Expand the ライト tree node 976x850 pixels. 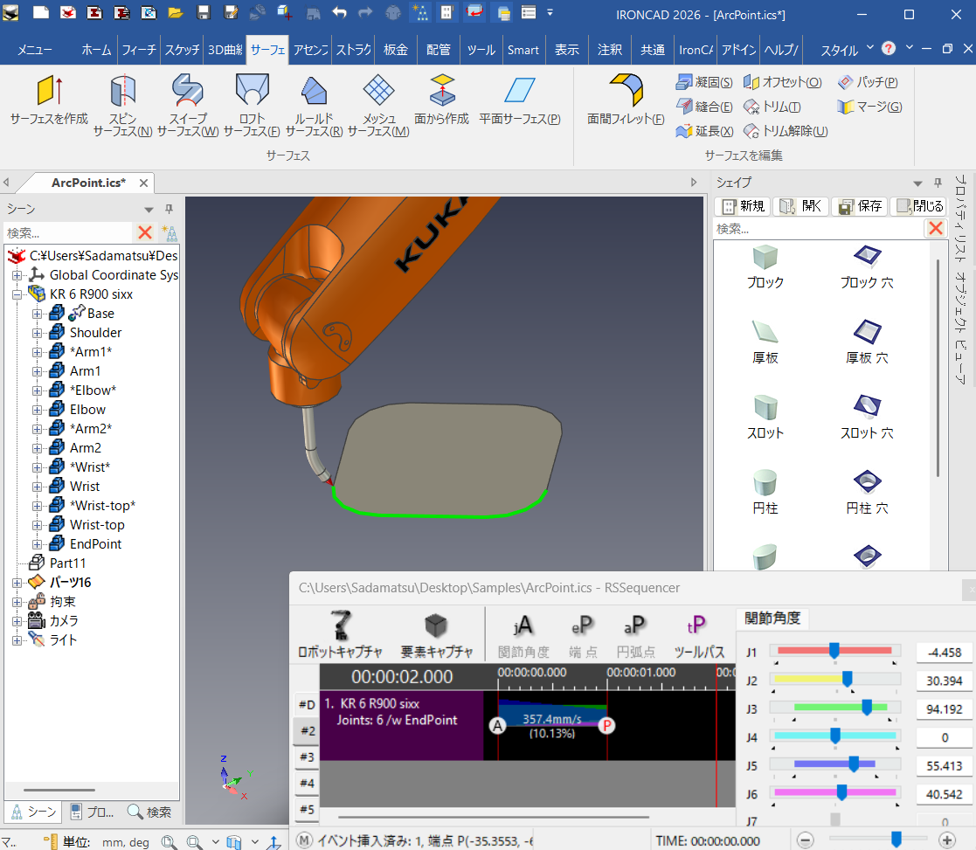(x=17, y=640)
